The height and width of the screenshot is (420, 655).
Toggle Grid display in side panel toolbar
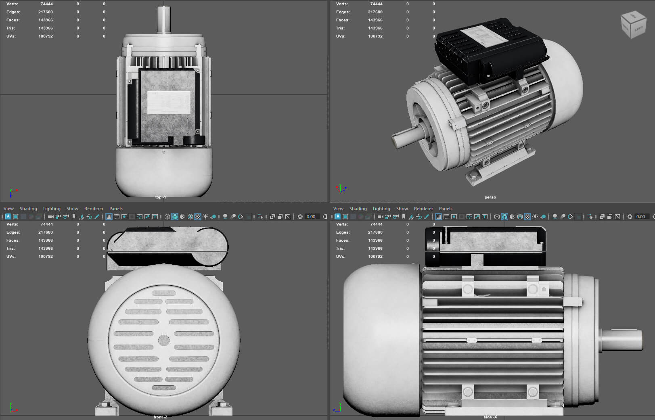pos(439,217)
